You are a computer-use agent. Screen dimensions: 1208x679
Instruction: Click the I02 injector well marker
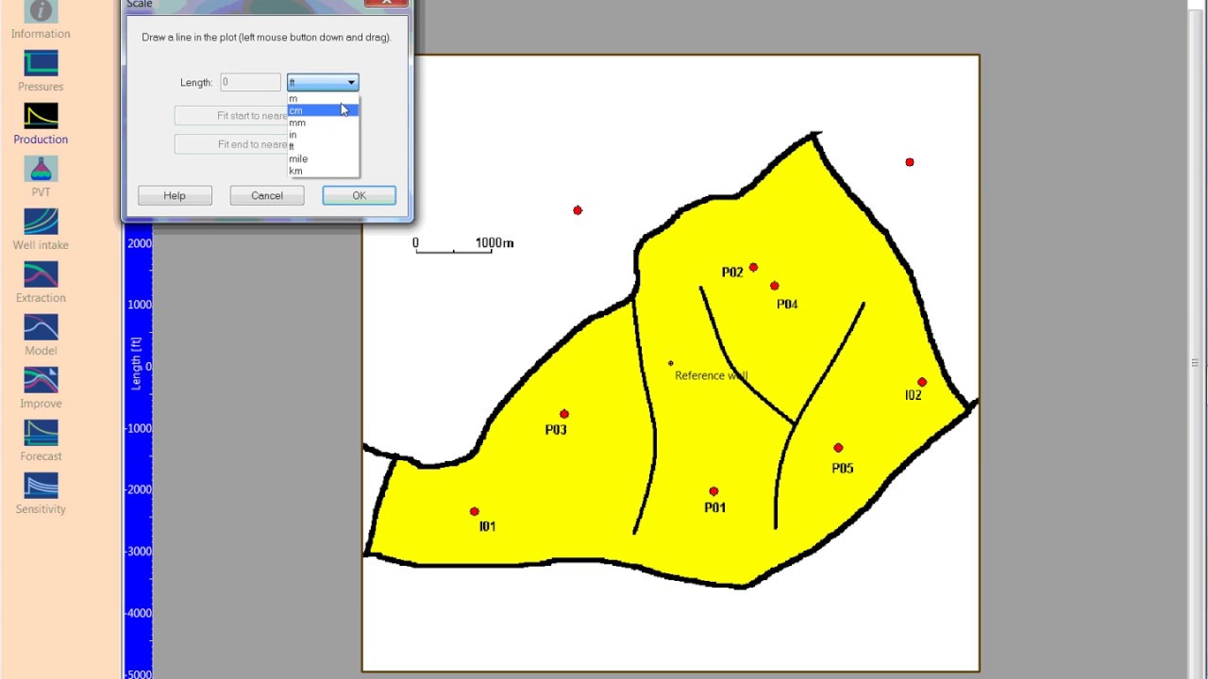(922, 382)
